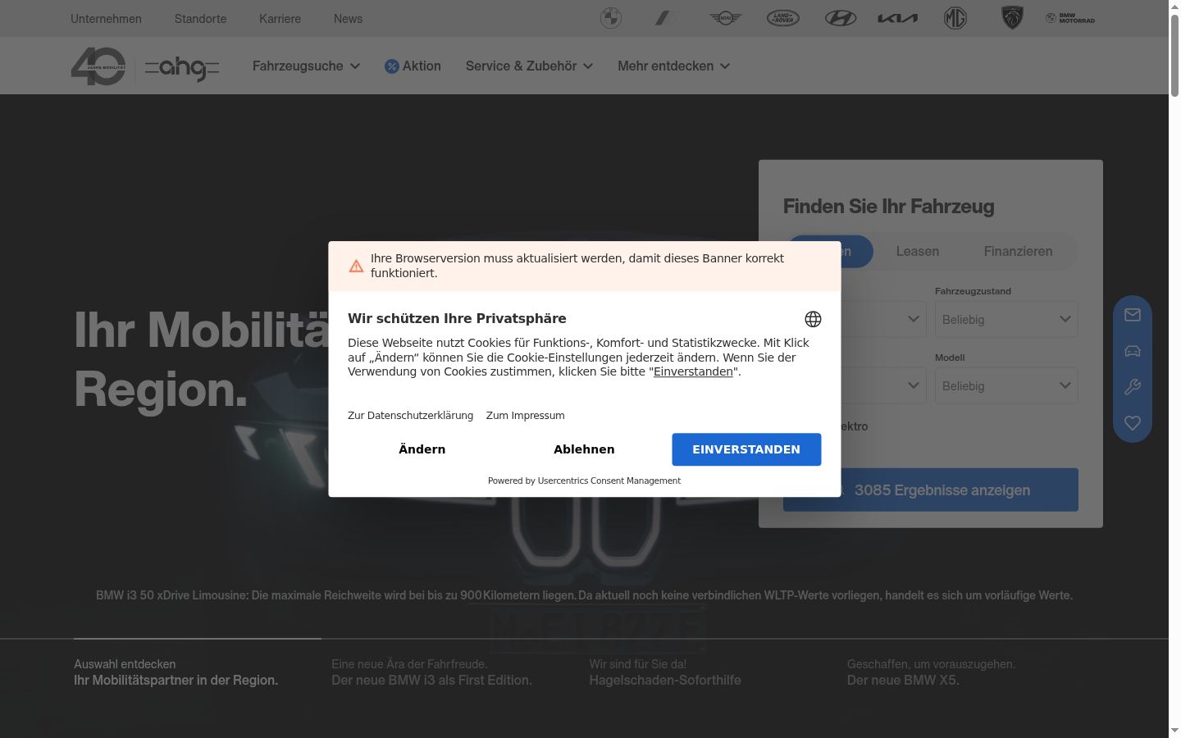Open the Karriere menu item
The width and height of the screenshot is (1181, 738).
click(x=280, y=18)
